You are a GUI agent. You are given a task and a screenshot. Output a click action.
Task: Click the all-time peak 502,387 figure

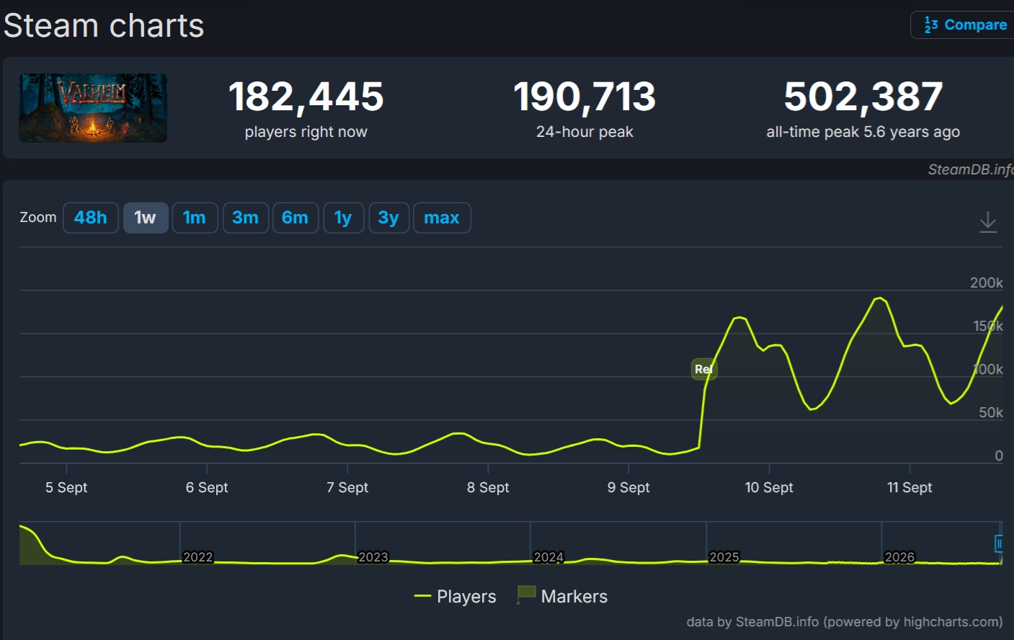click(863, 97)
